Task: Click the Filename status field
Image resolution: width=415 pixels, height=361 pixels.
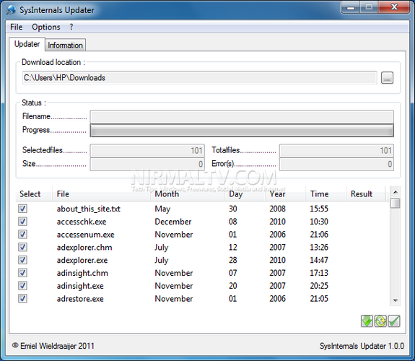Action: pos(242,117)
